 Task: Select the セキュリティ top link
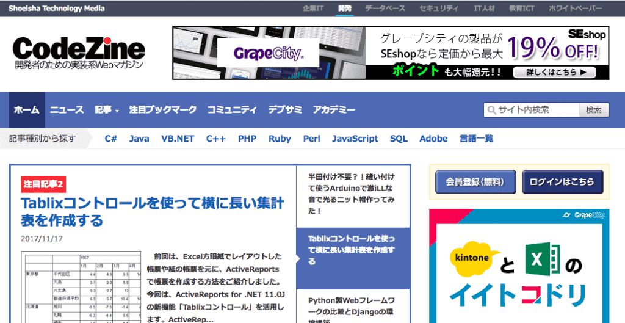(x=439, y=9)
